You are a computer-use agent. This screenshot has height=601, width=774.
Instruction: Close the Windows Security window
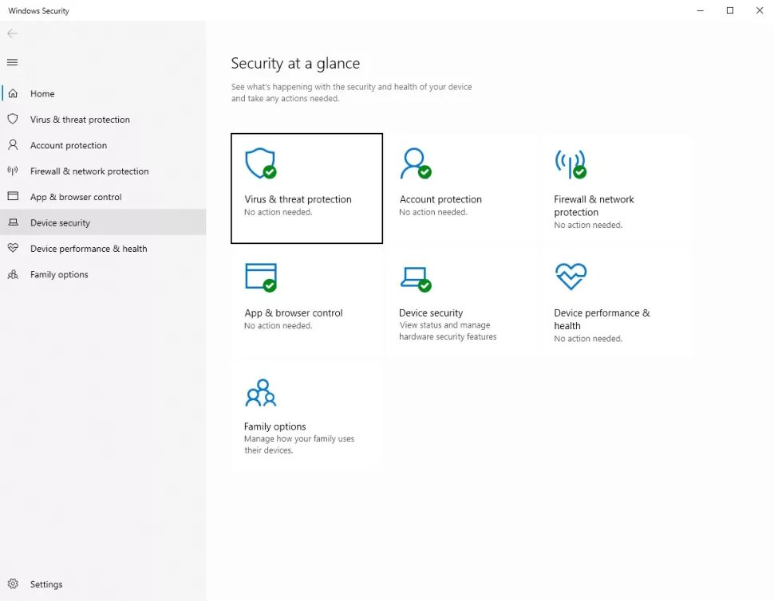759,10
